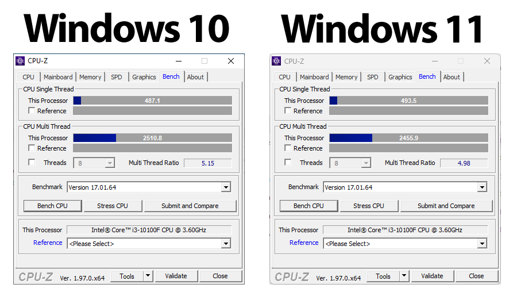The height and width of the screenshot is (292, 517).
Task: Click CPU-Z app icon in Windows 10 window
Action: point(20,61)
